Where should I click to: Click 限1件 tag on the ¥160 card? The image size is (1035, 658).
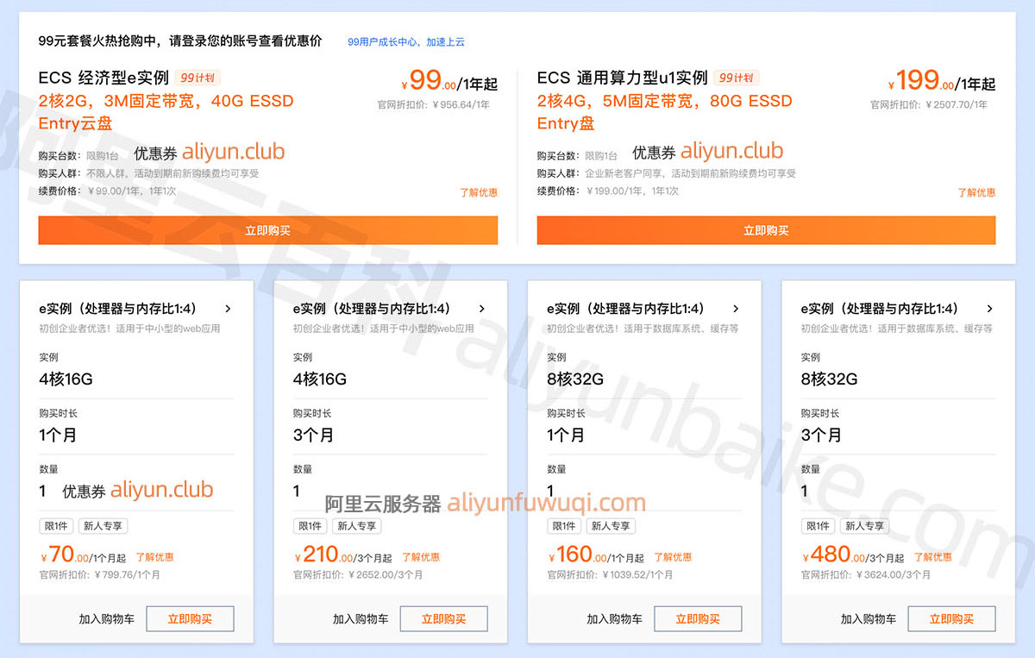tap(564, 526)
